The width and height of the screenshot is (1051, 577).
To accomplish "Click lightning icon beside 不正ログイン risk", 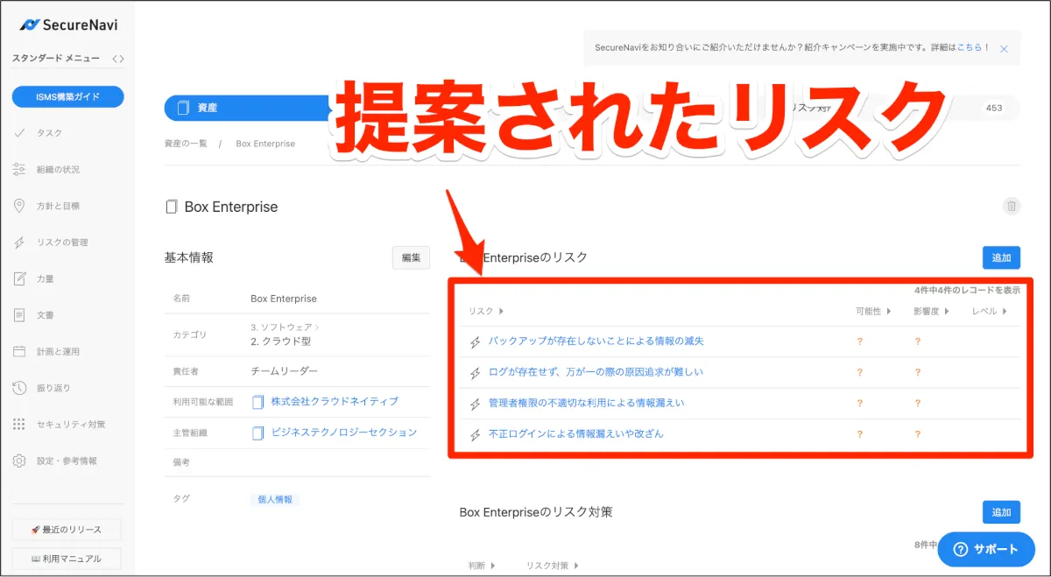I will [x=476, y=434].
